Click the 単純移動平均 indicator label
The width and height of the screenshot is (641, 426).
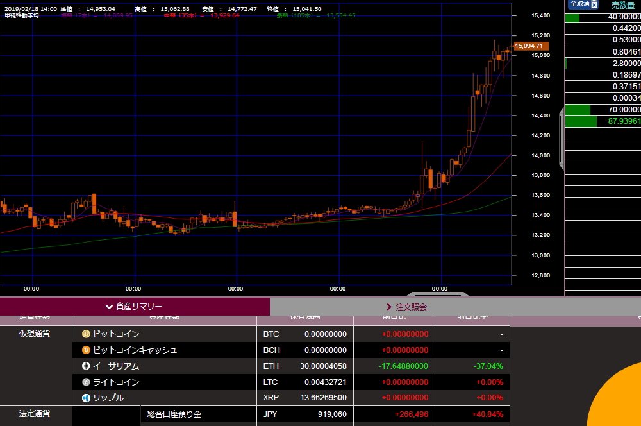[22, 15]
